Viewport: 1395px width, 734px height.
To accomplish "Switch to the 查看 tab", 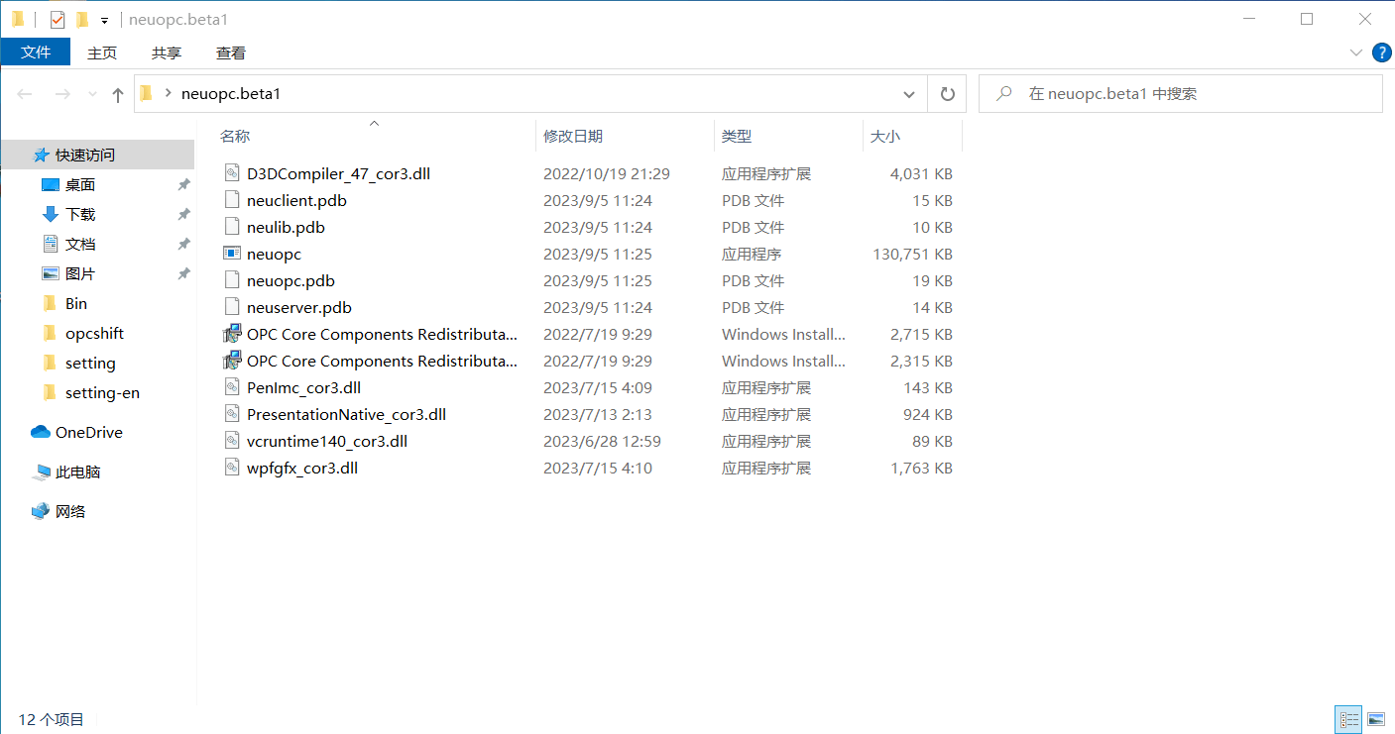I will pos(231,52).
